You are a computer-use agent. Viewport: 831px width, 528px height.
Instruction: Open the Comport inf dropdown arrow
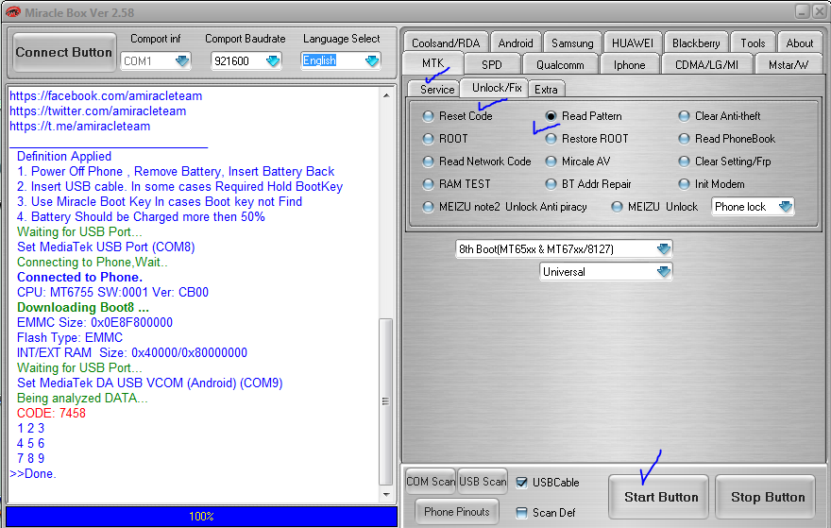pyautogui.click(x=182, y=61)
